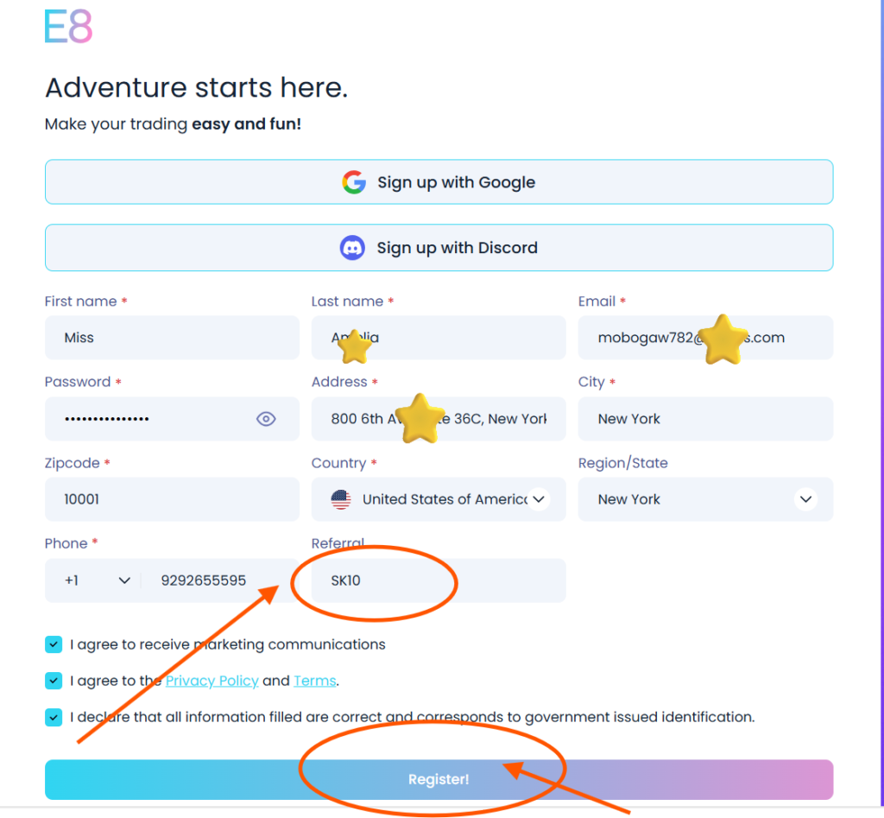
Task: Click the Discord logo icon
Action: click(x=352, y=248)
